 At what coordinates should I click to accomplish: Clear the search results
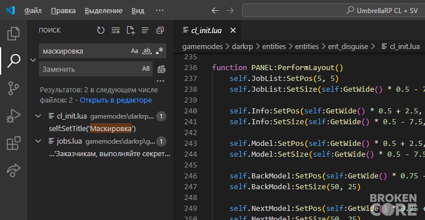click(116, 30)
